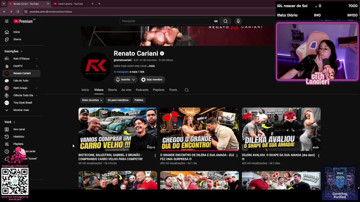Open the Podcasts tab
Screen dimensions: 360x202
(142, 90)
